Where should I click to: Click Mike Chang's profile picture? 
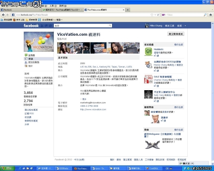pos(147,25)
